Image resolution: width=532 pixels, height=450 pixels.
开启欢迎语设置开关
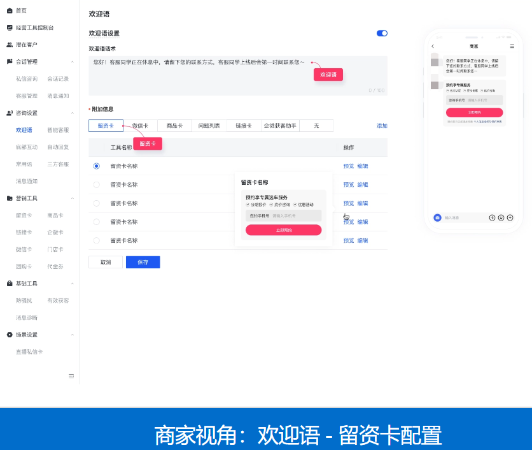pos(381,33)
